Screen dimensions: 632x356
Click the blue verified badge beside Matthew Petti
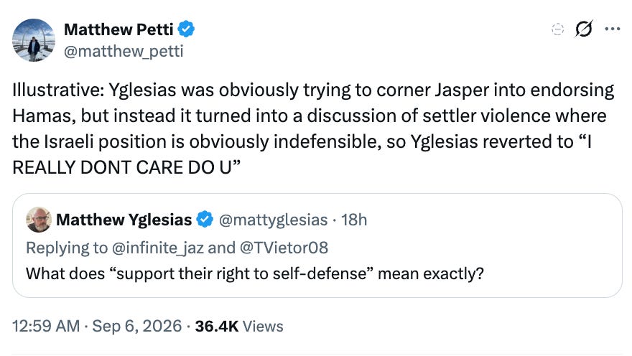coord(186,29)
